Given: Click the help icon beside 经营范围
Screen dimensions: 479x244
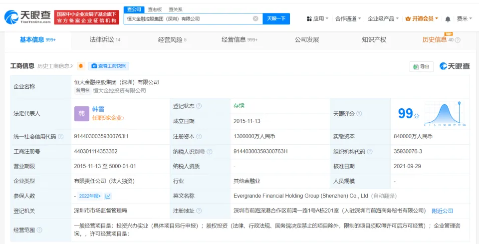Looking at the screenshot, I should 39,230.
